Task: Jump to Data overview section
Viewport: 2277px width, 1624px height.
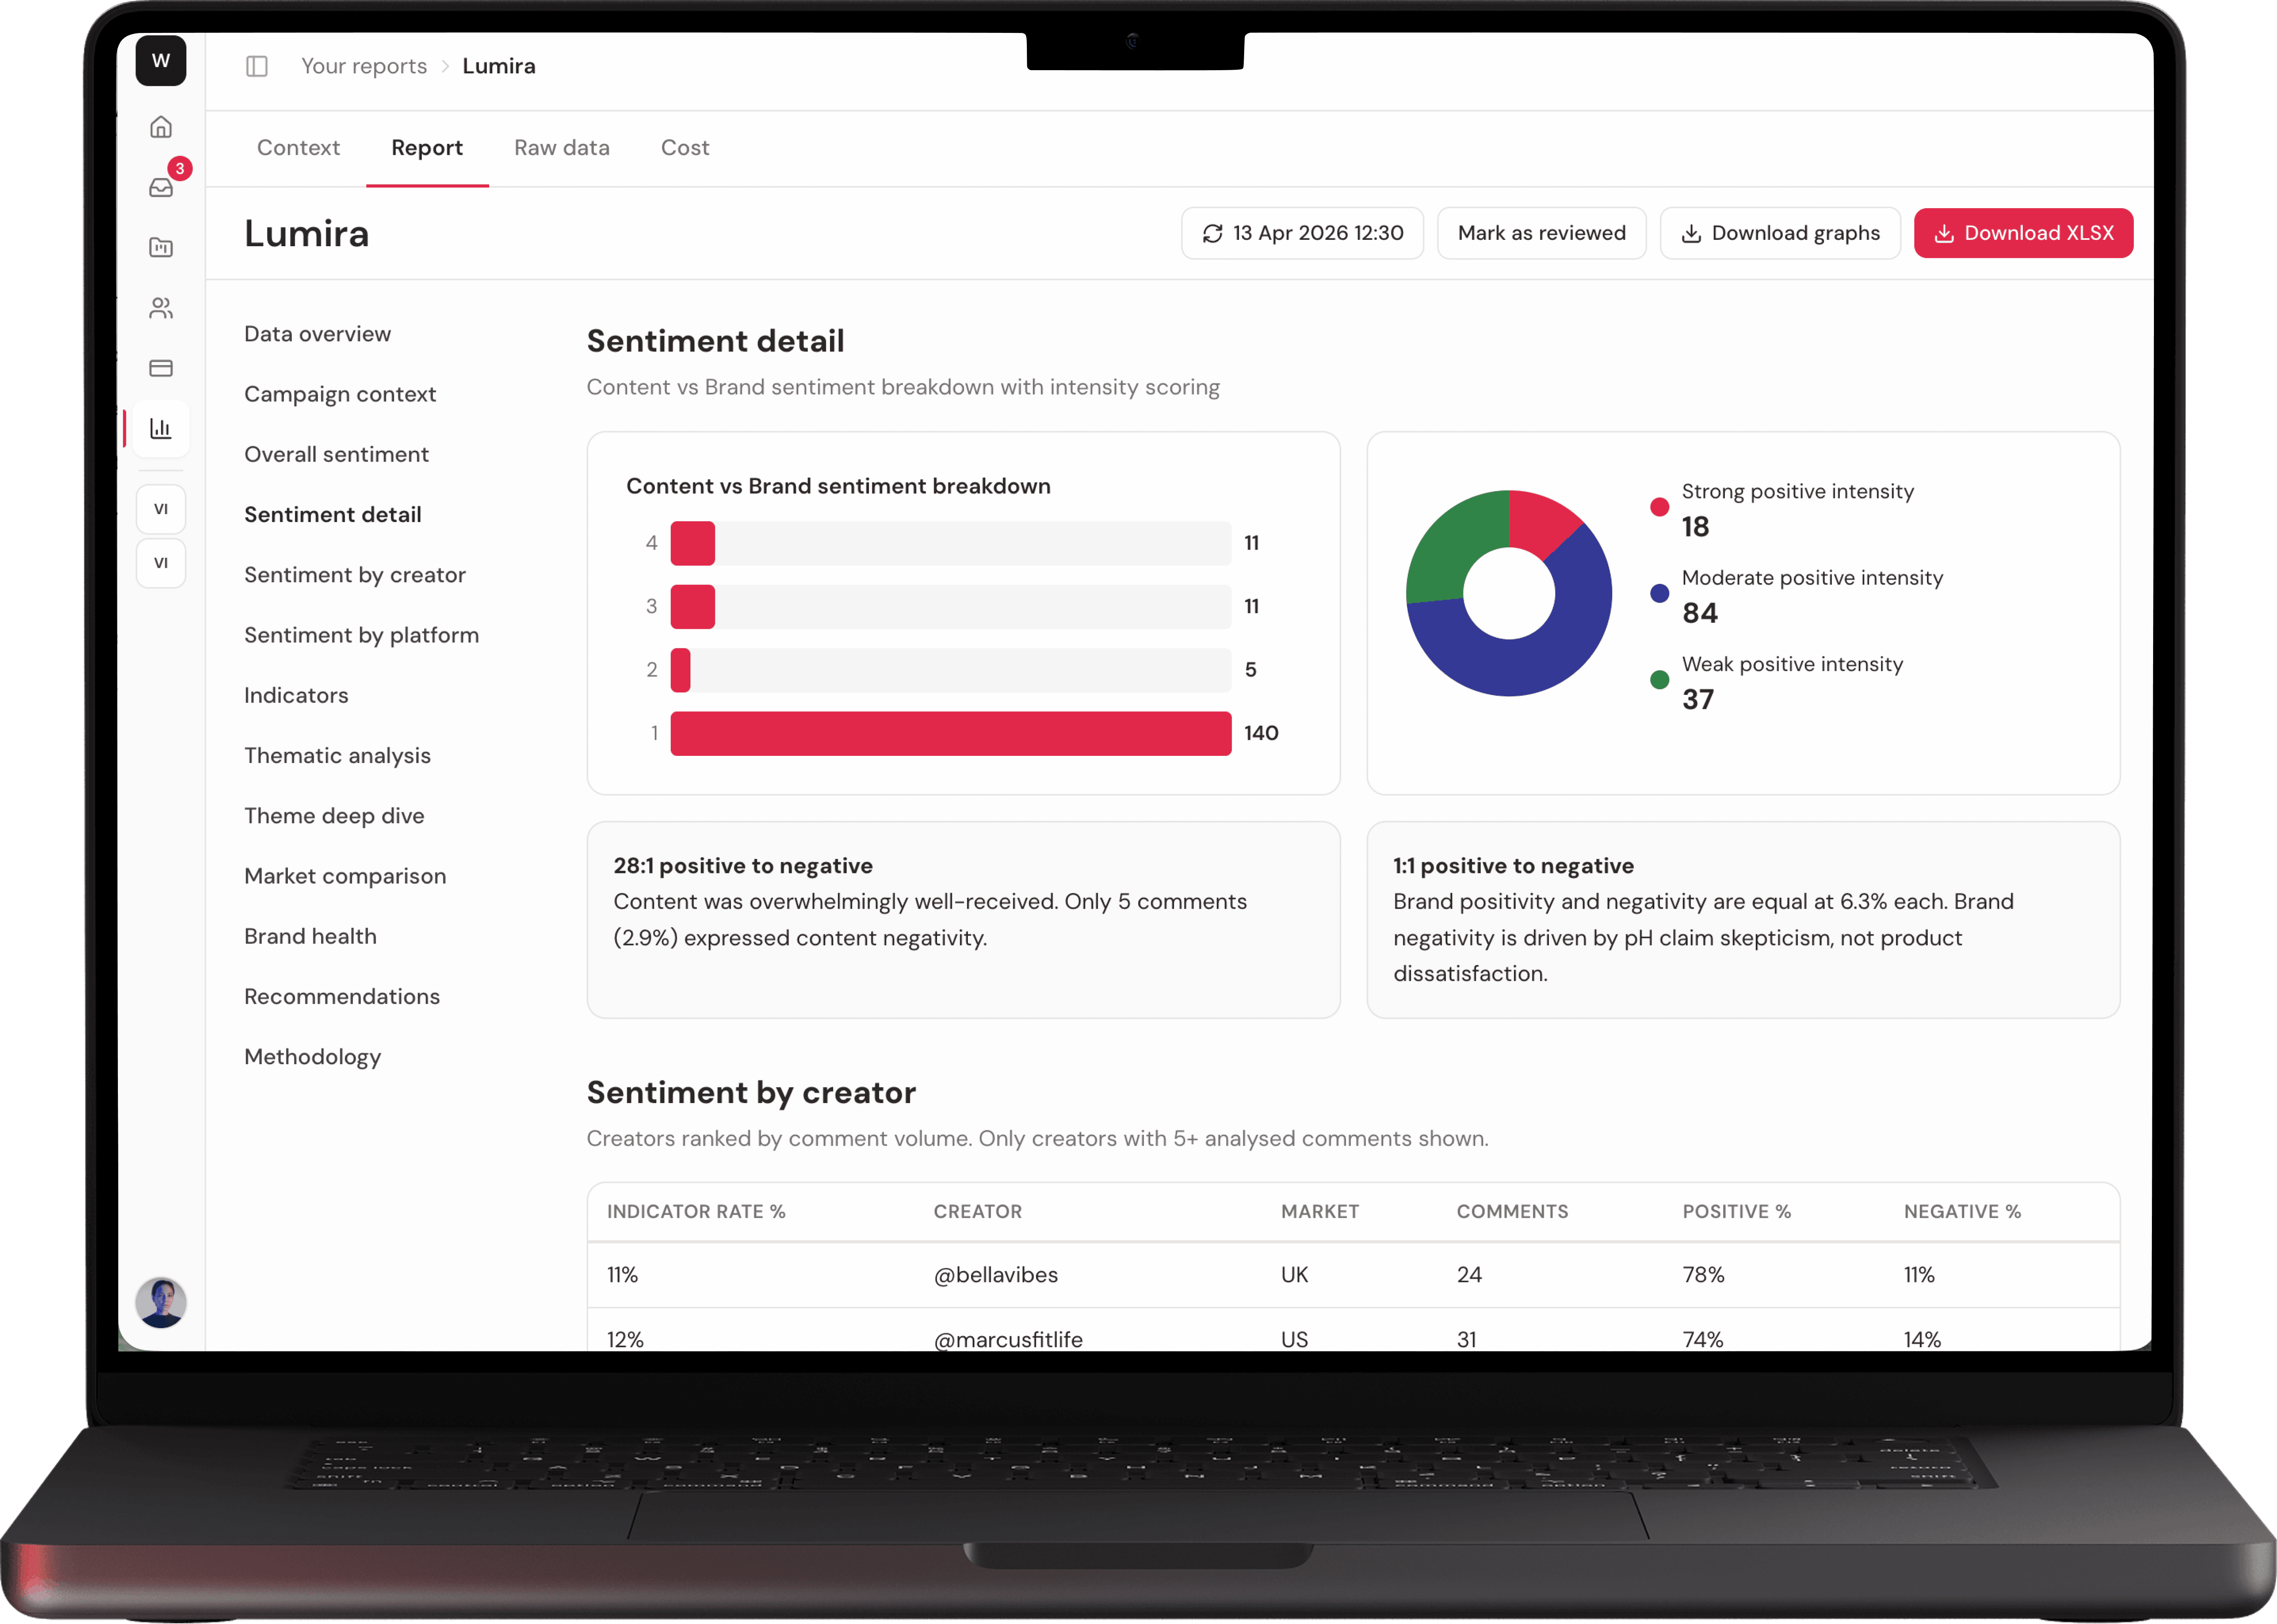Action: click(317, 334)
